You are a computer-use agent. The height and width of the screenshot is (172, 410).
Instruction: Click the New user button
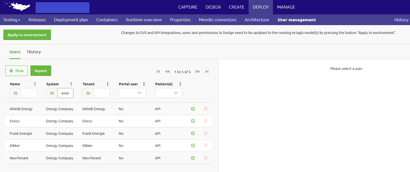16,71
